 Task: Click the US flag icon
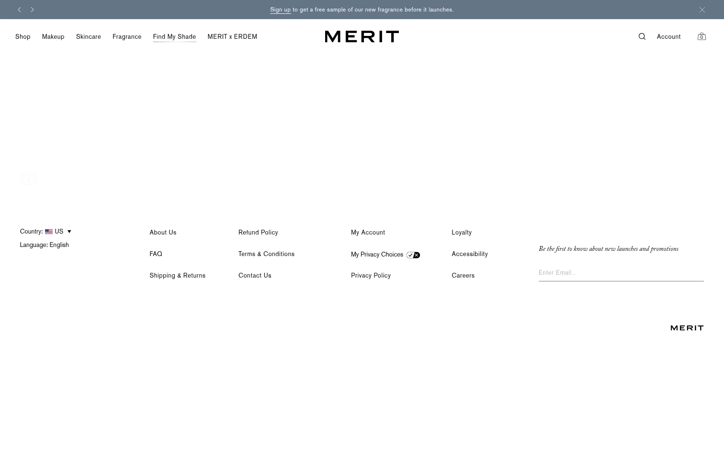pos(49,232)
